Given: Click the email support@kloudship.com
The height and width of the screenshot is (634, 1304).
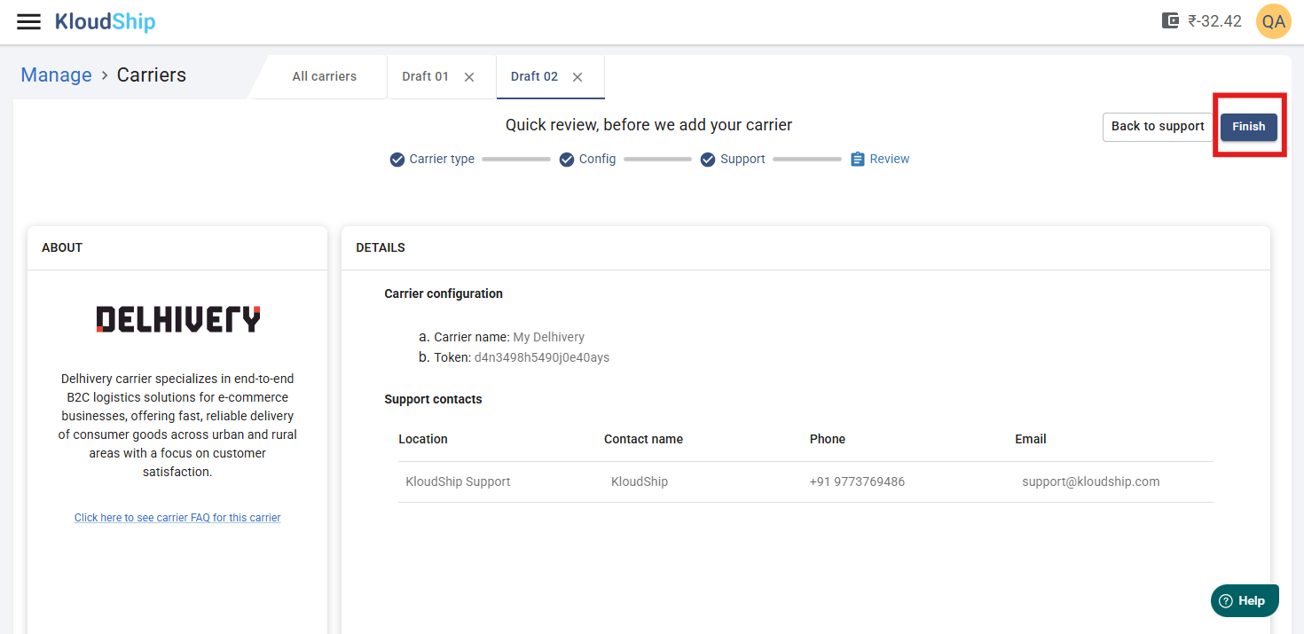Looking at the screenshot, I should (1091, 481).
